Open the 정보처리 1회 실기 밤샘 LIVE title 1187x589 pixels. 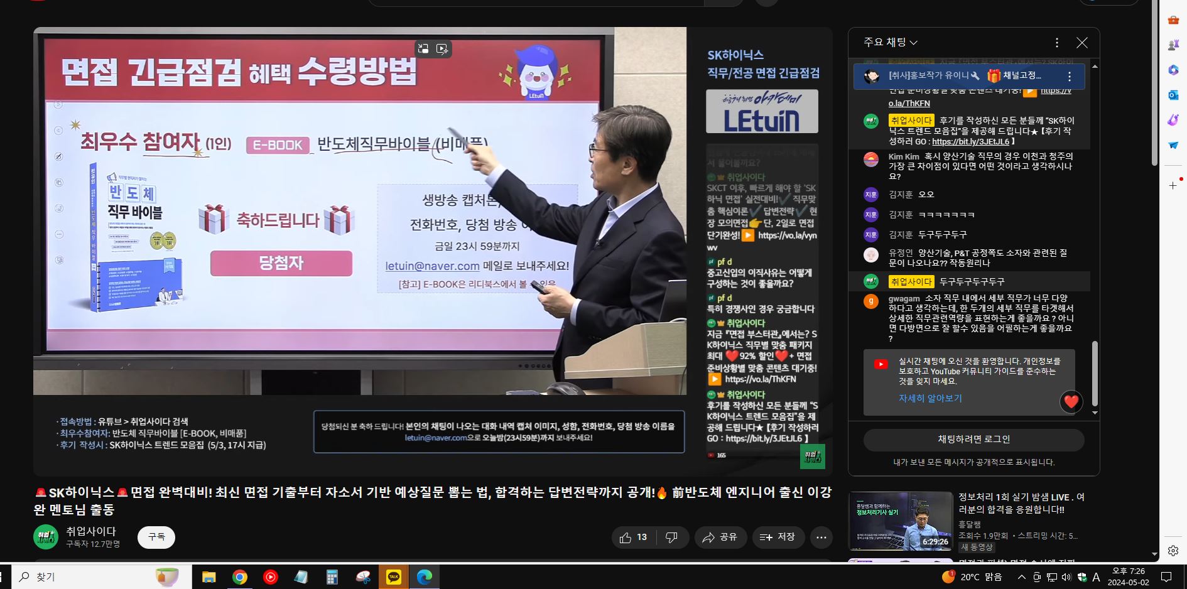click(x=1021, y=503)
